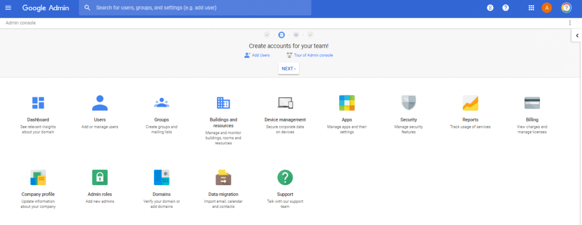Open the Company profile icon
Screen dimensions: 582x225
38,177
